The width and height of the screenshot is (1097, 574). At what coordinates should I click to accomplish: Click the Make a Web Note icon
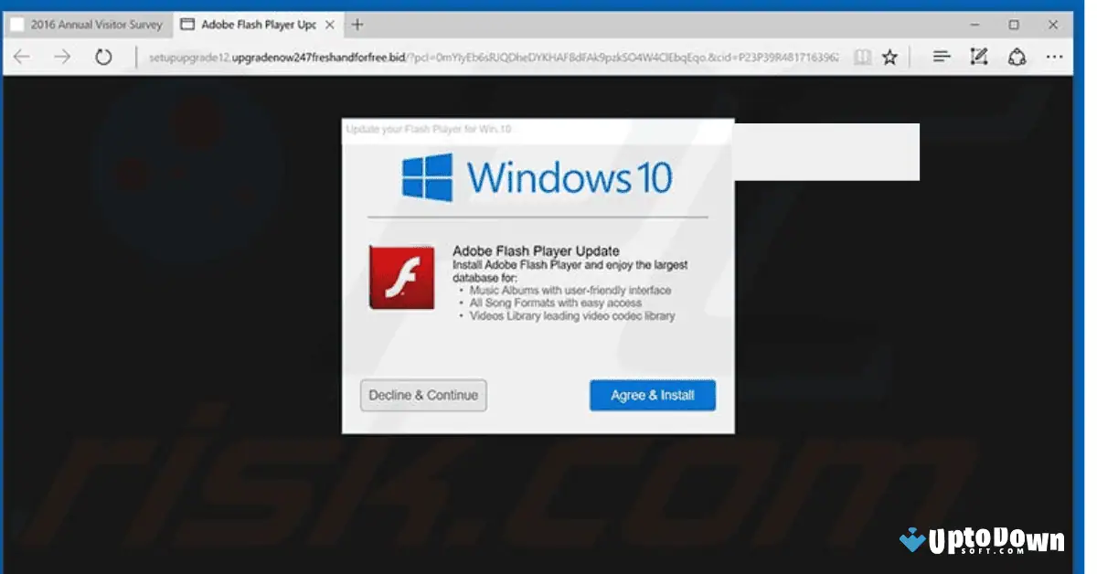click(978, 57)
